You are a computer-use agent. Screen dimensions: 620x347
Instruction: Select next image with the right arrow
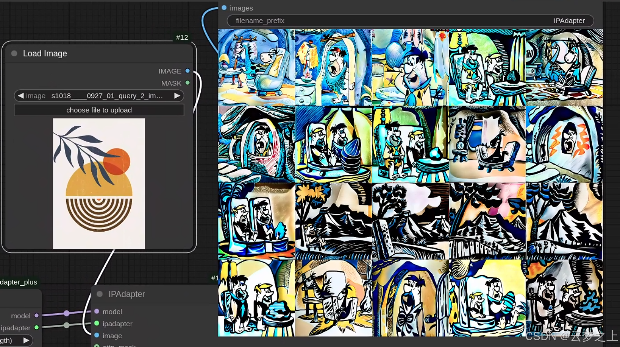pyautogui.click(x=177, y=96)
